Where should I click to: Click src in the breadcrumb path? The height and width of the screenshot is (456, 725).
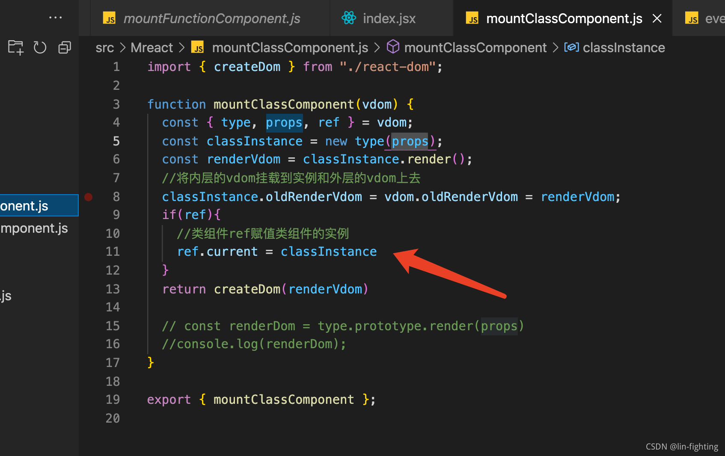105,47
